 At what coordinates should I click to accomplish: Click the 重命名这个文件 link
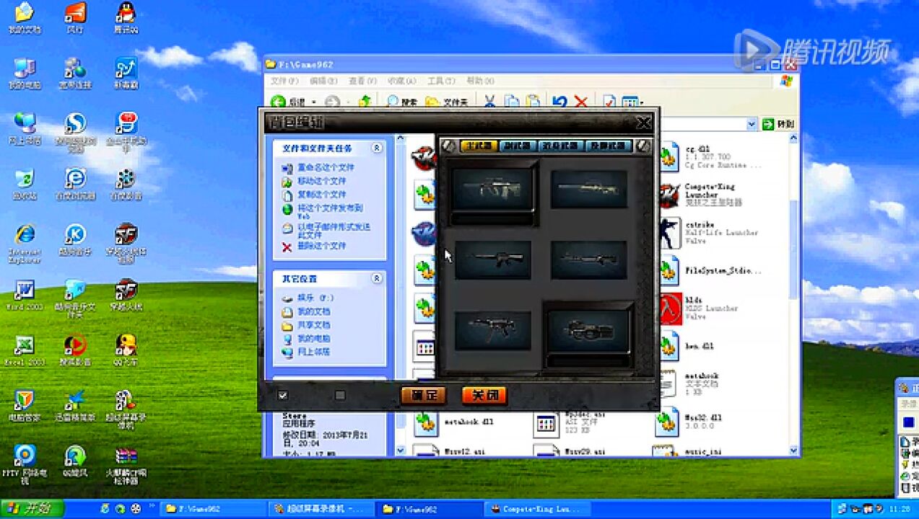click(x=326, y=167)
